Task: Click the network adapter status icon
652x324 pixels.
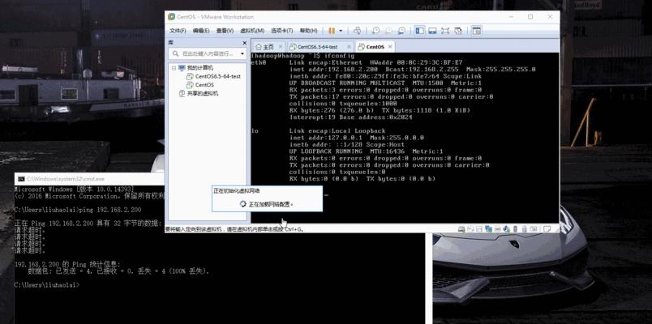Action: click(488, 229)
